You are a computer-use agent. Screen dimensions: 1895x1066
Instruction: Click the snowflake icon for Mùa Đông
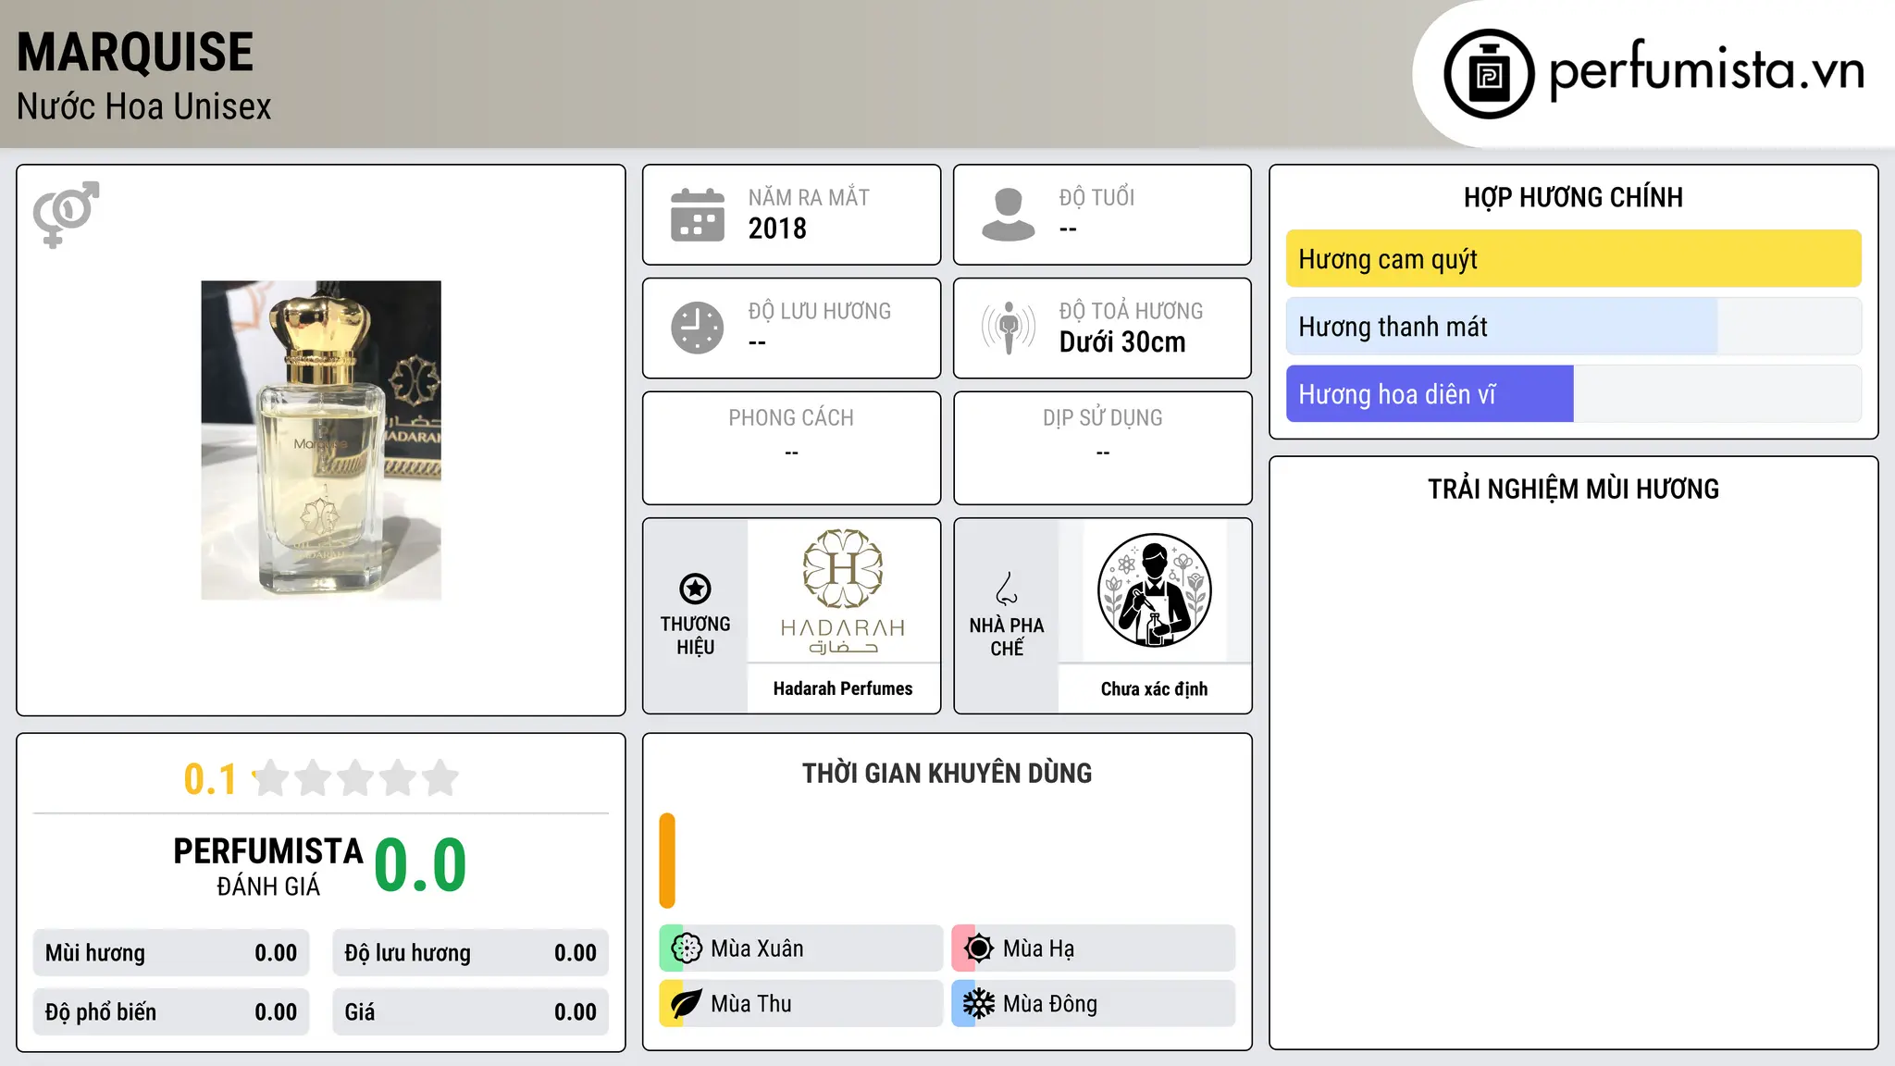pos(979,1004)
